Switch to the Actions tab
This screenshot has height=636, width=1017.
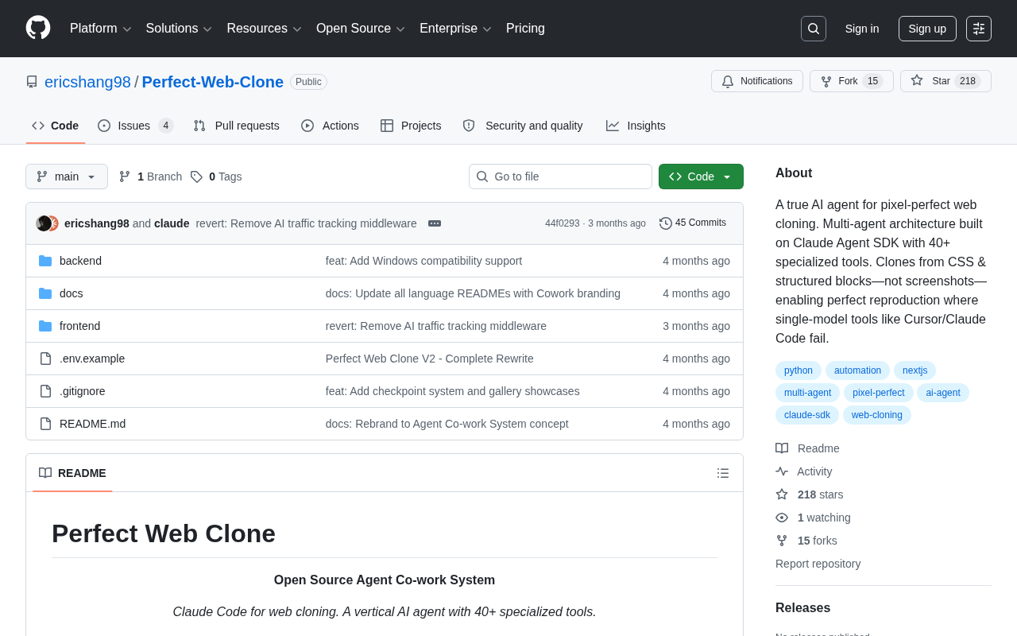pos(330,126)
